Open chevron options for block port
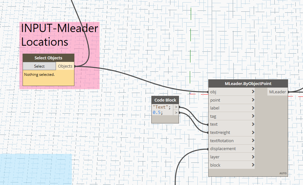The width and height of the screenshot is (303, 185). (253, 165)
